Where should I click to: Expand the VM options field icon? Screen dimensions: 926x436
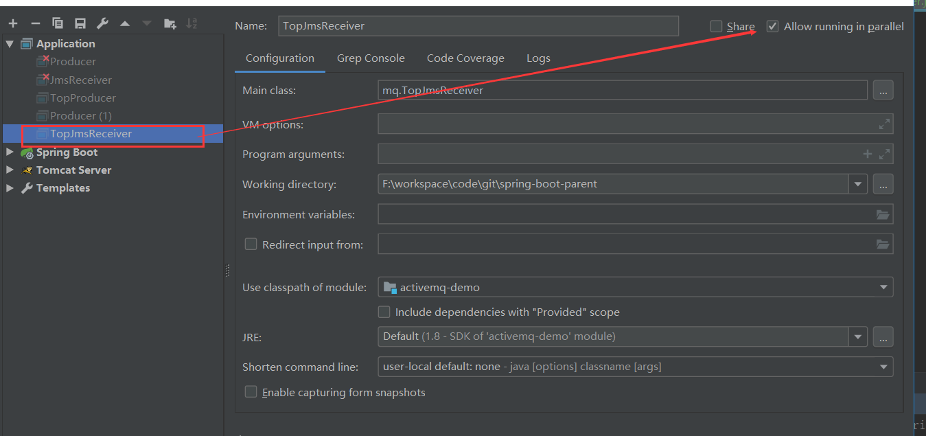pyautogui.click(x=884, y=124)
